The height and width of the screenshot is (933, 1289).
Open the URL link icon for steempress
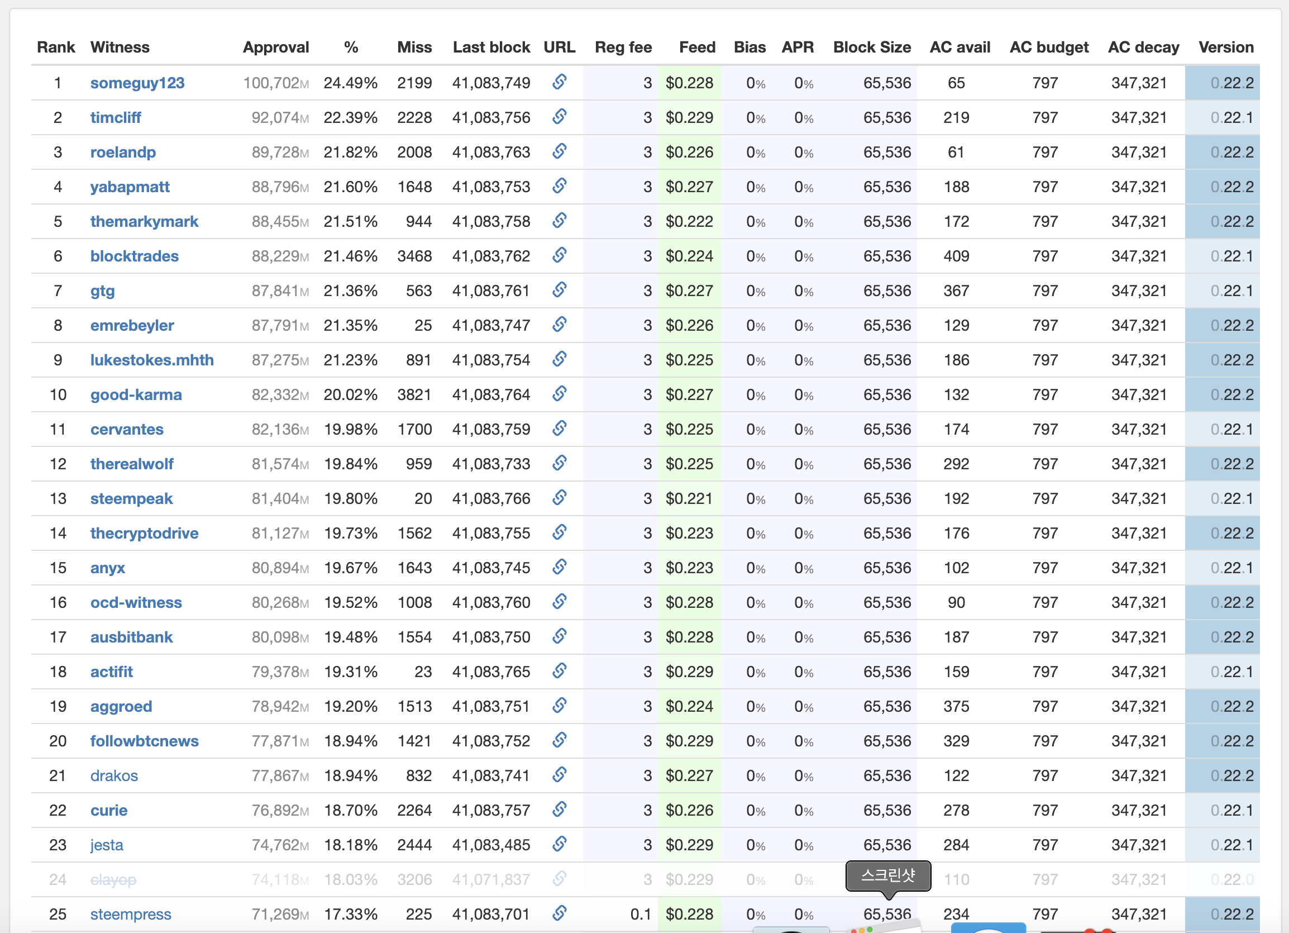[559, 914]
